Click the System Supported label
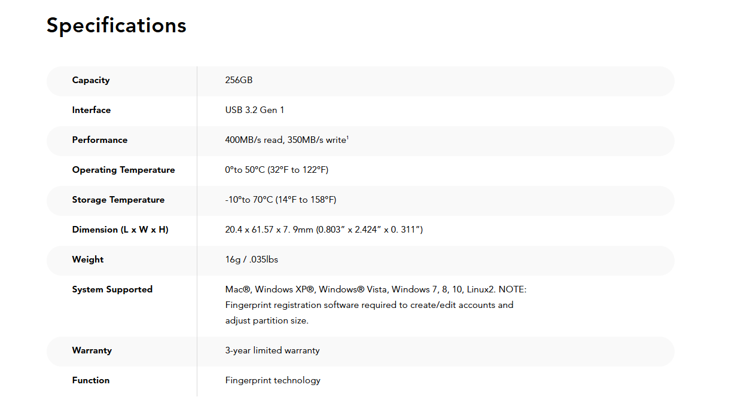This screenshot has height=406, width=738. point(112,289)
